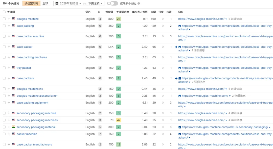273x149 pixels.
Task: Select checkbox for tray packer
Action: pos(4,68)
